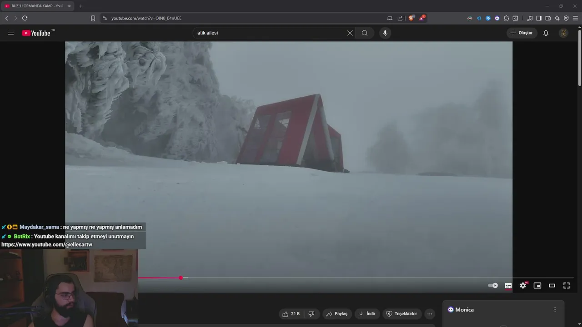Viewport: 582px width, 327px height.
Task: Open the account avatar menu
Action: [563, 33]
